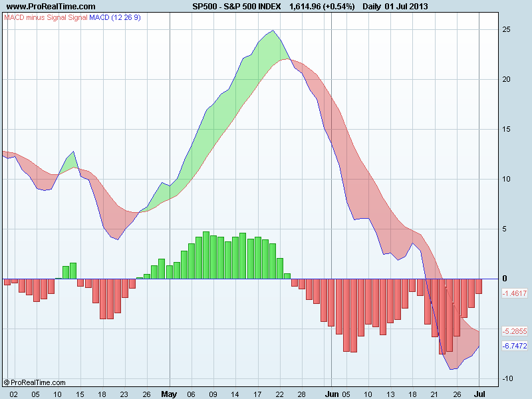
Task: Click the 20 y-axis label
Action: click(x=506, y=79)
